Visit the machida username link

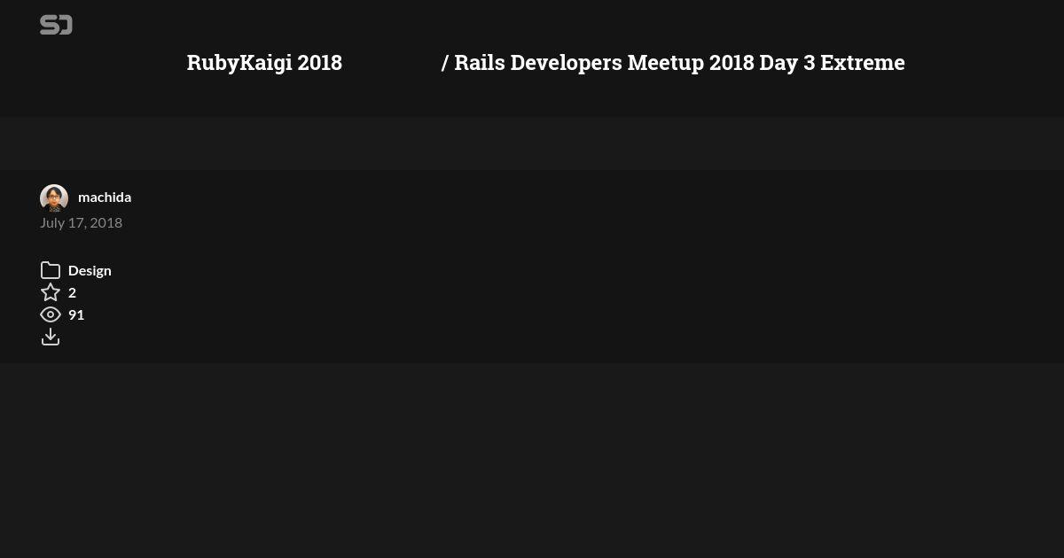point(105,197)
